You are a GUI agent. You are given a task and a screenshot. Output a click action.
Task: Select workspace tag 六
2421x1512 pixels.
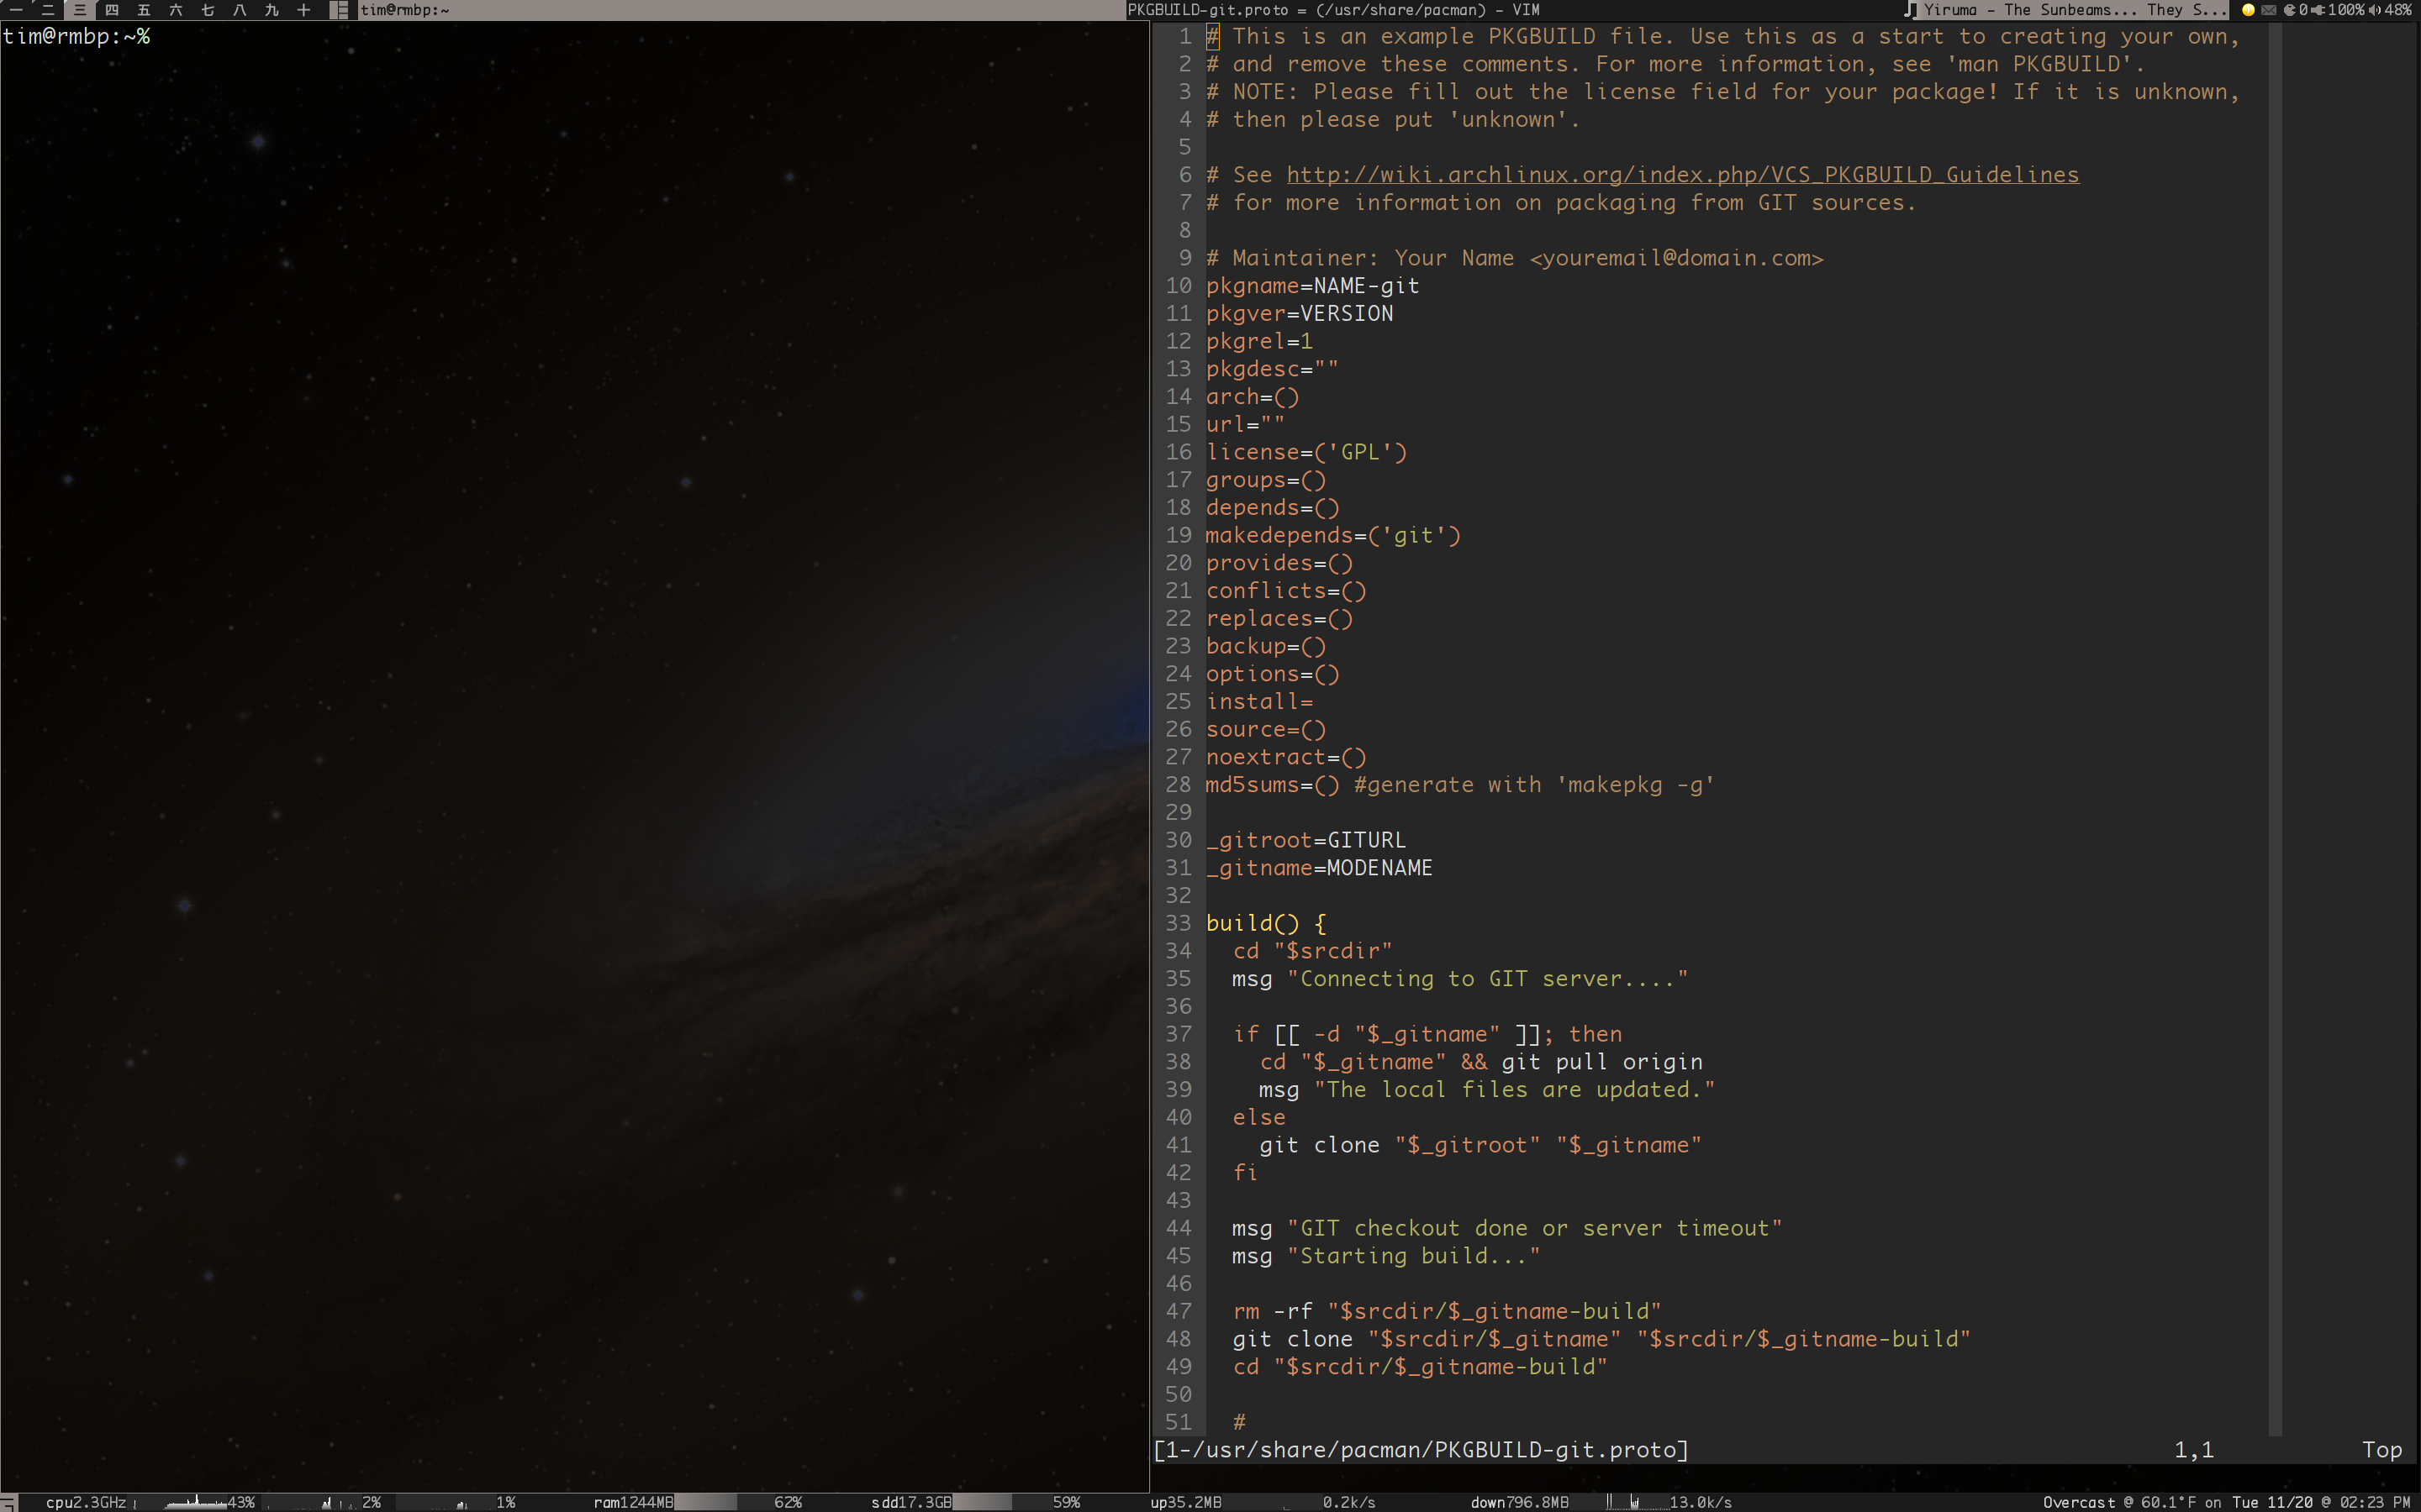[x=176, y=10]
